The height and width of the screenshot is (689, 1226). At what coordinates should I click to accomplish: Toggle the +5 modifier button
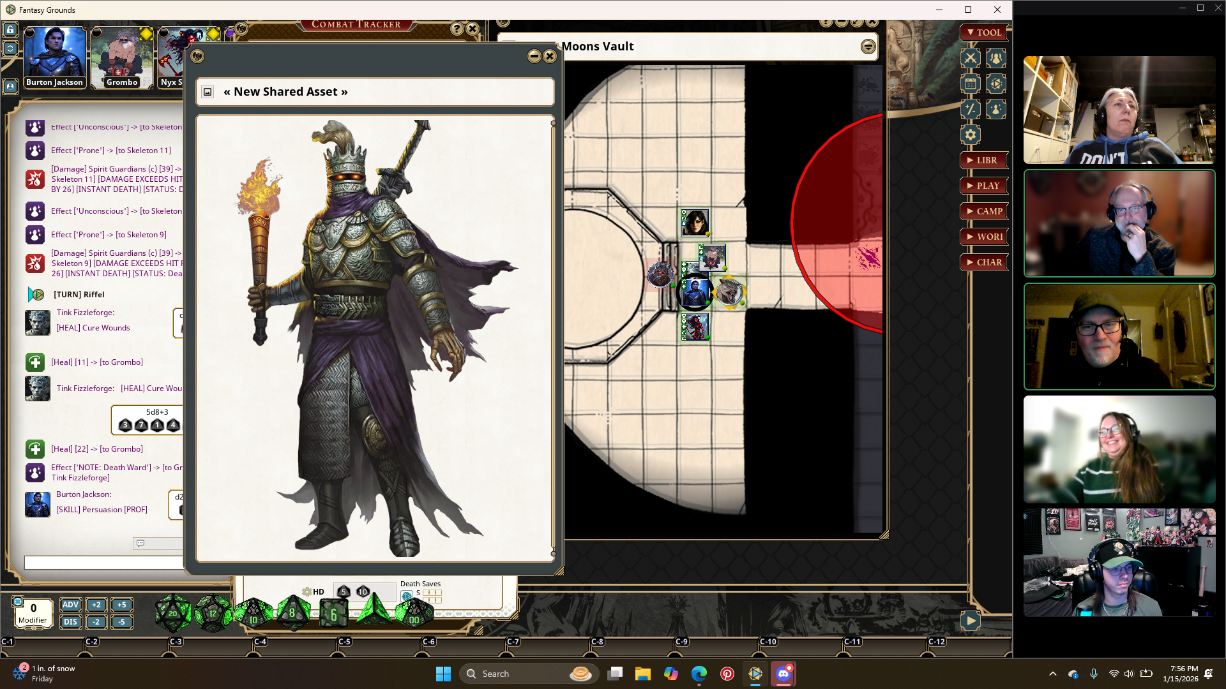121,605
